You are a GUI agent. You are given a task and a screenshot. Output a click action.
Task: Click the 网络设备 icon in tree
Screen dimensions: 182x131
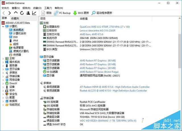pyautogui.click(x=7, y=80)
